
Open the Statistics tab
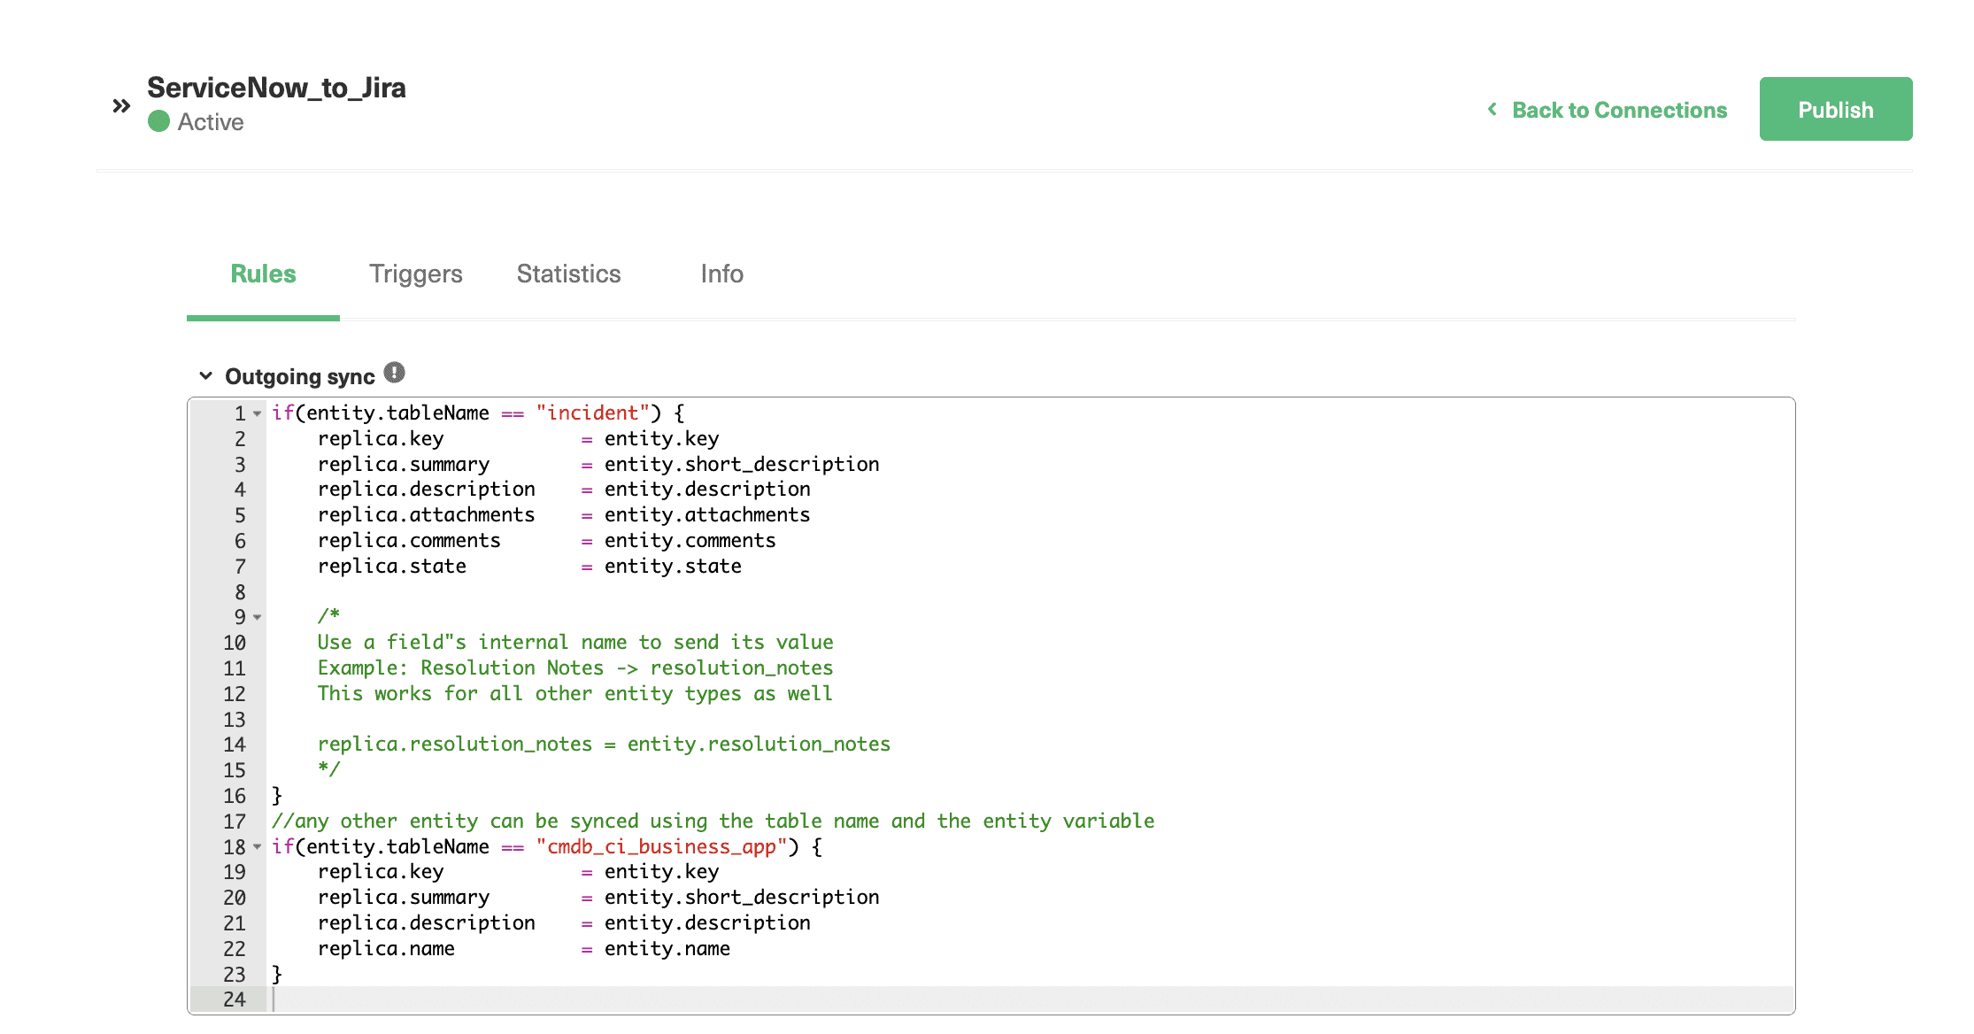pyautogui.click(x=567, y=274)
